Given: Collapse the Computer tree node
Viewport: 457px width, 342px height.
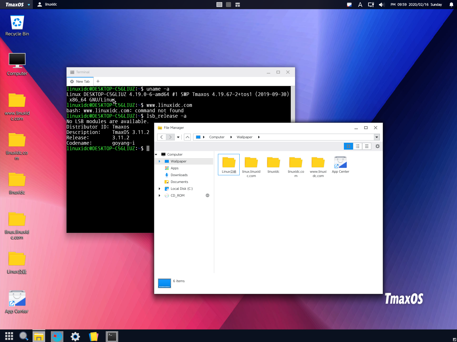Looking at the screenshot, I should coord(156,154).
